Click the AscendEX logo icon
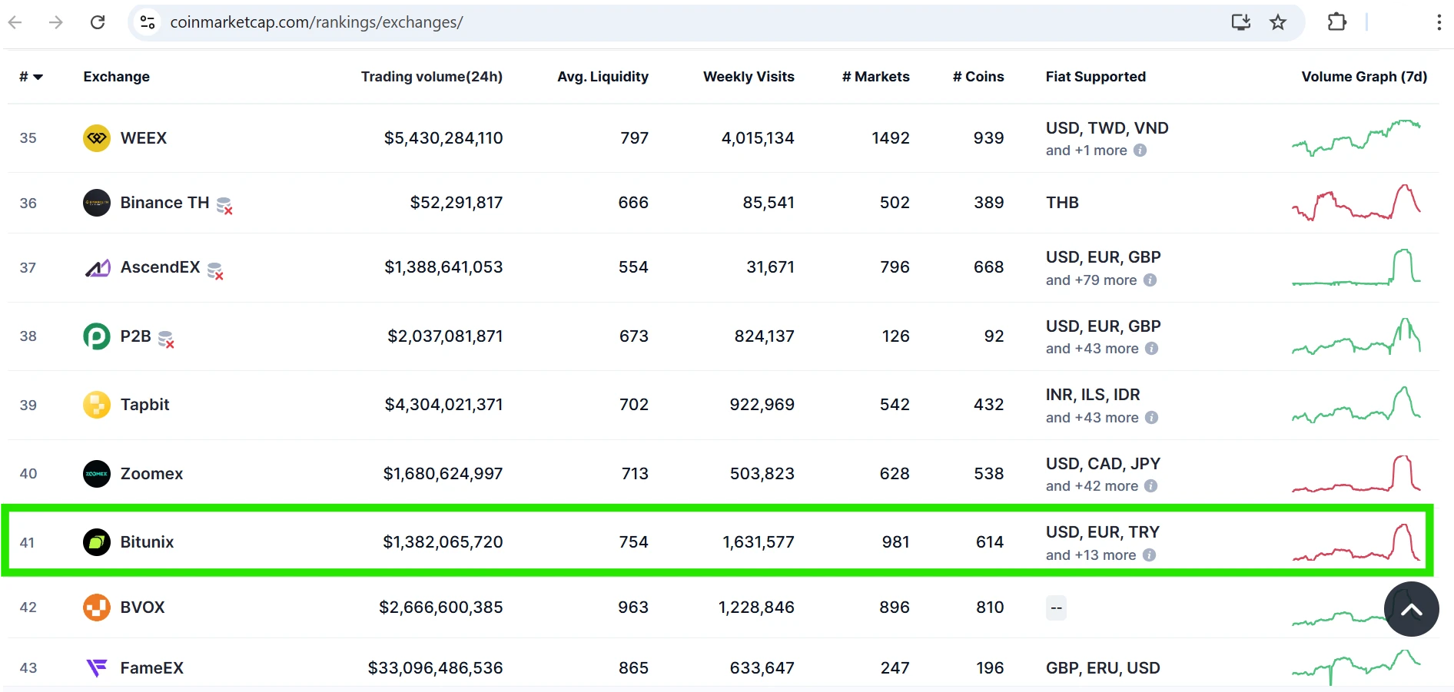 97,268
